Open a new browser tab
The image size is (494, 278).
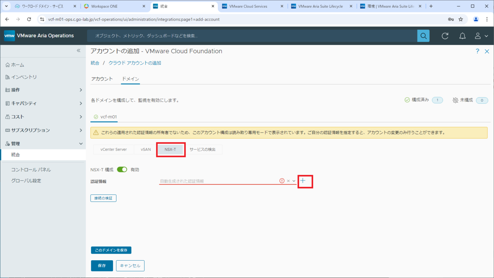[x=431, y=6]
